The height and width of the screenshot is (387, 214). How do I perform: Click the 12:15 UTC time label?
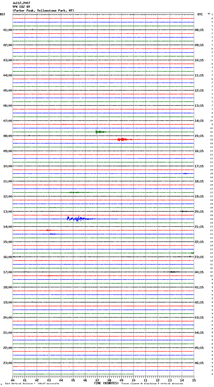(199, 91)
